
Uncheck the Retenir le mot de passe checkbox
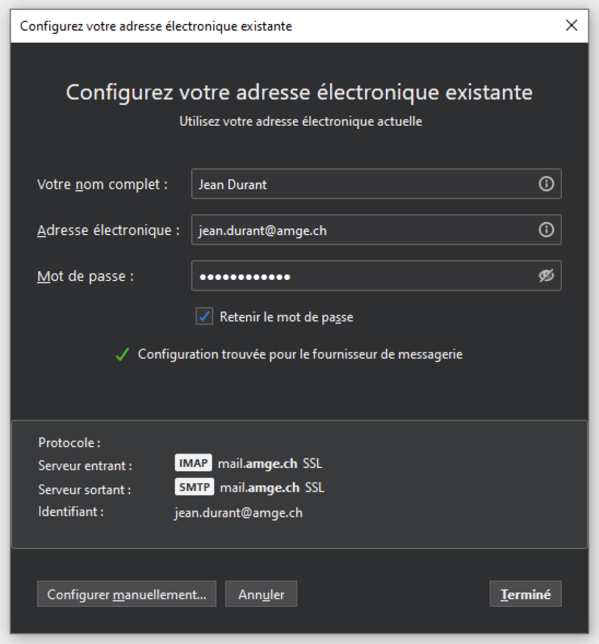point(205,317)
